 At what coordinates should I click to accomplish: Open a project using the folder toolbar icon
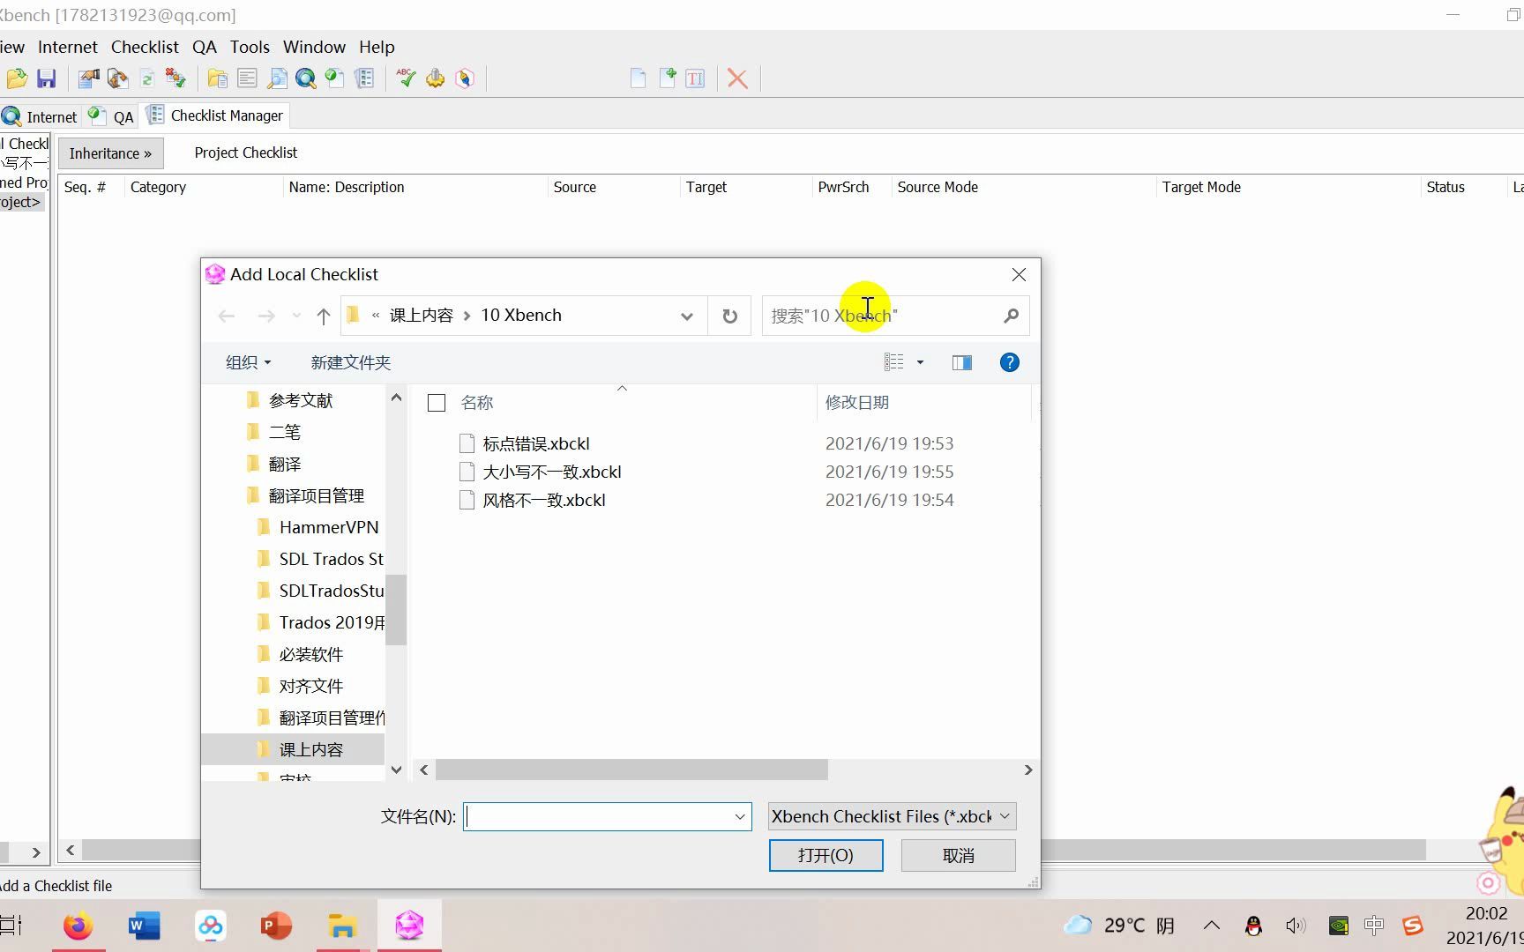click(16, 78)
